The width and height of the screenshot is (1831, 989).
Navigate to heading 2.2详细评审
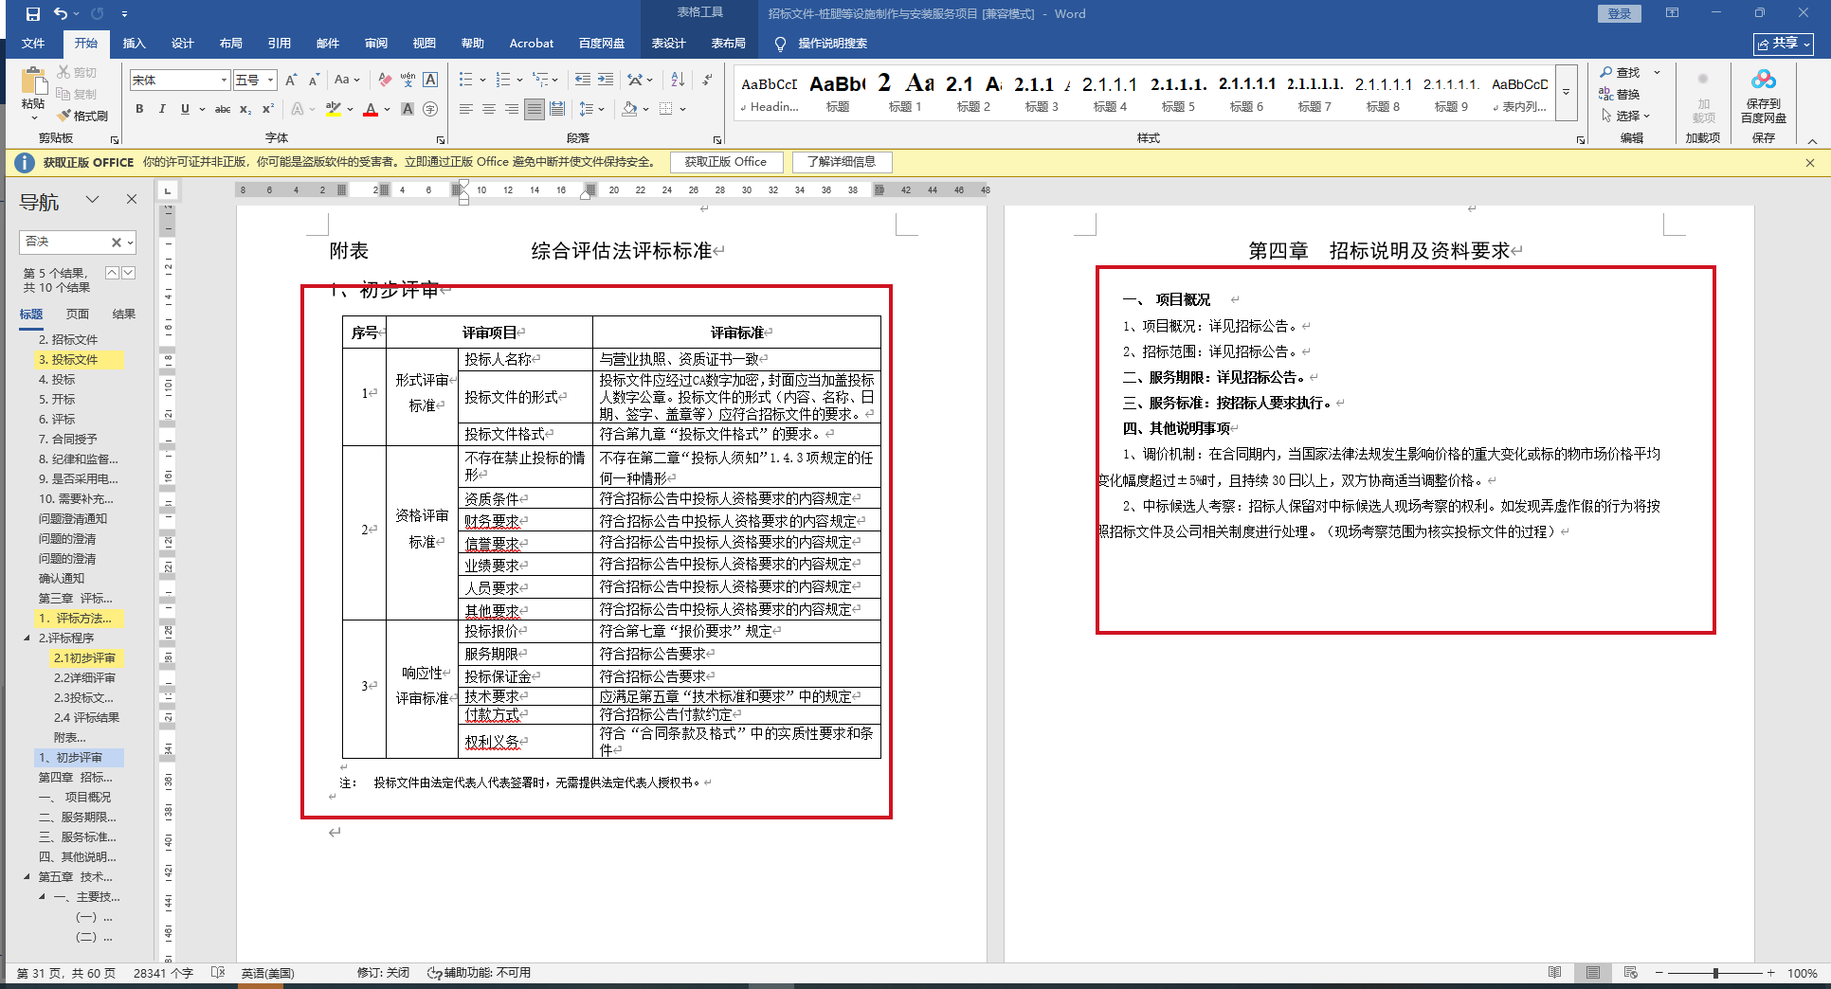[x=84, y=678]
